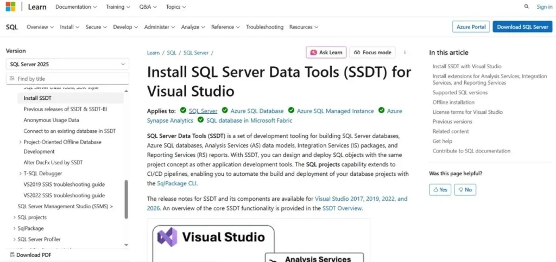556x262 pixels.
Task: Click the more actions three-dot icon
Action: pyautogui.click(x=405, y=53)
